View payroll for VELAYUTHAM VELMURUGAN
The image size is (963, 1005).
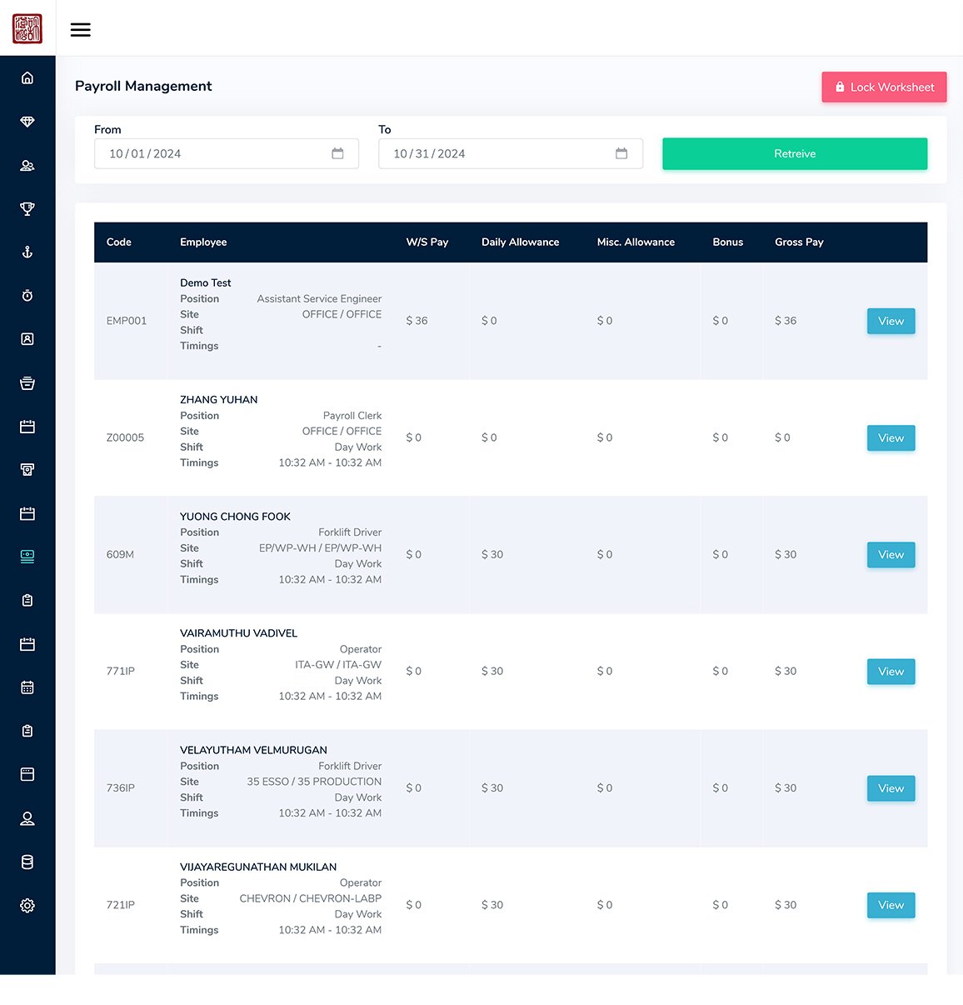891,787
